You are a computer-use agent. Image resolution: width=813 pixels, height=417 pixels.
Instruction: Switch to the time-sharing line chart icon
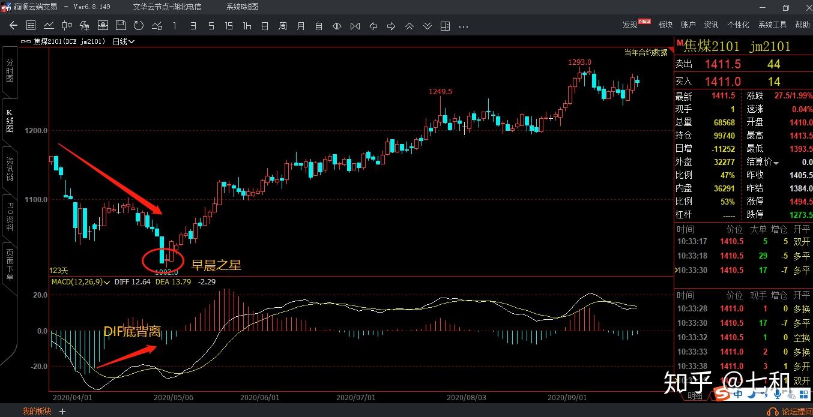click(x=49, y=26)
